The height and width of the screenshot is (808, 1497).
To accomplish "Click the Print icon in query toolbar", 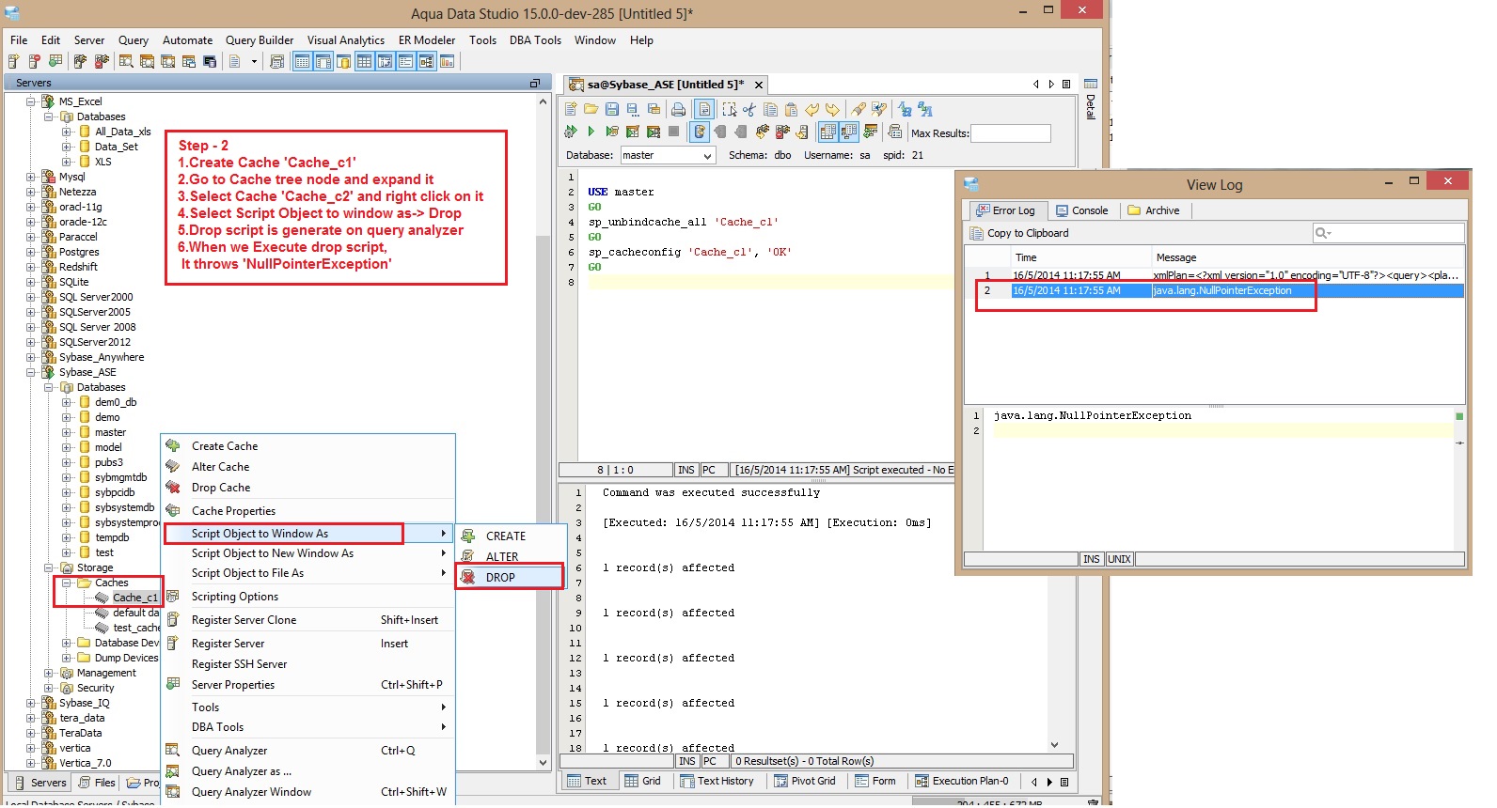I will (679, 109).
